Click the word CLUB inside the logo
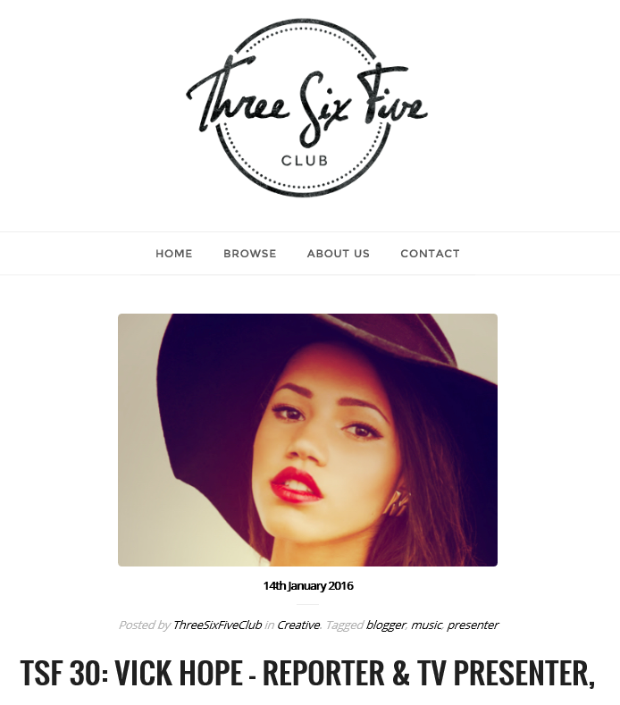Image resolution: width=620 pixels, height=705 pixels. point(305,161)
